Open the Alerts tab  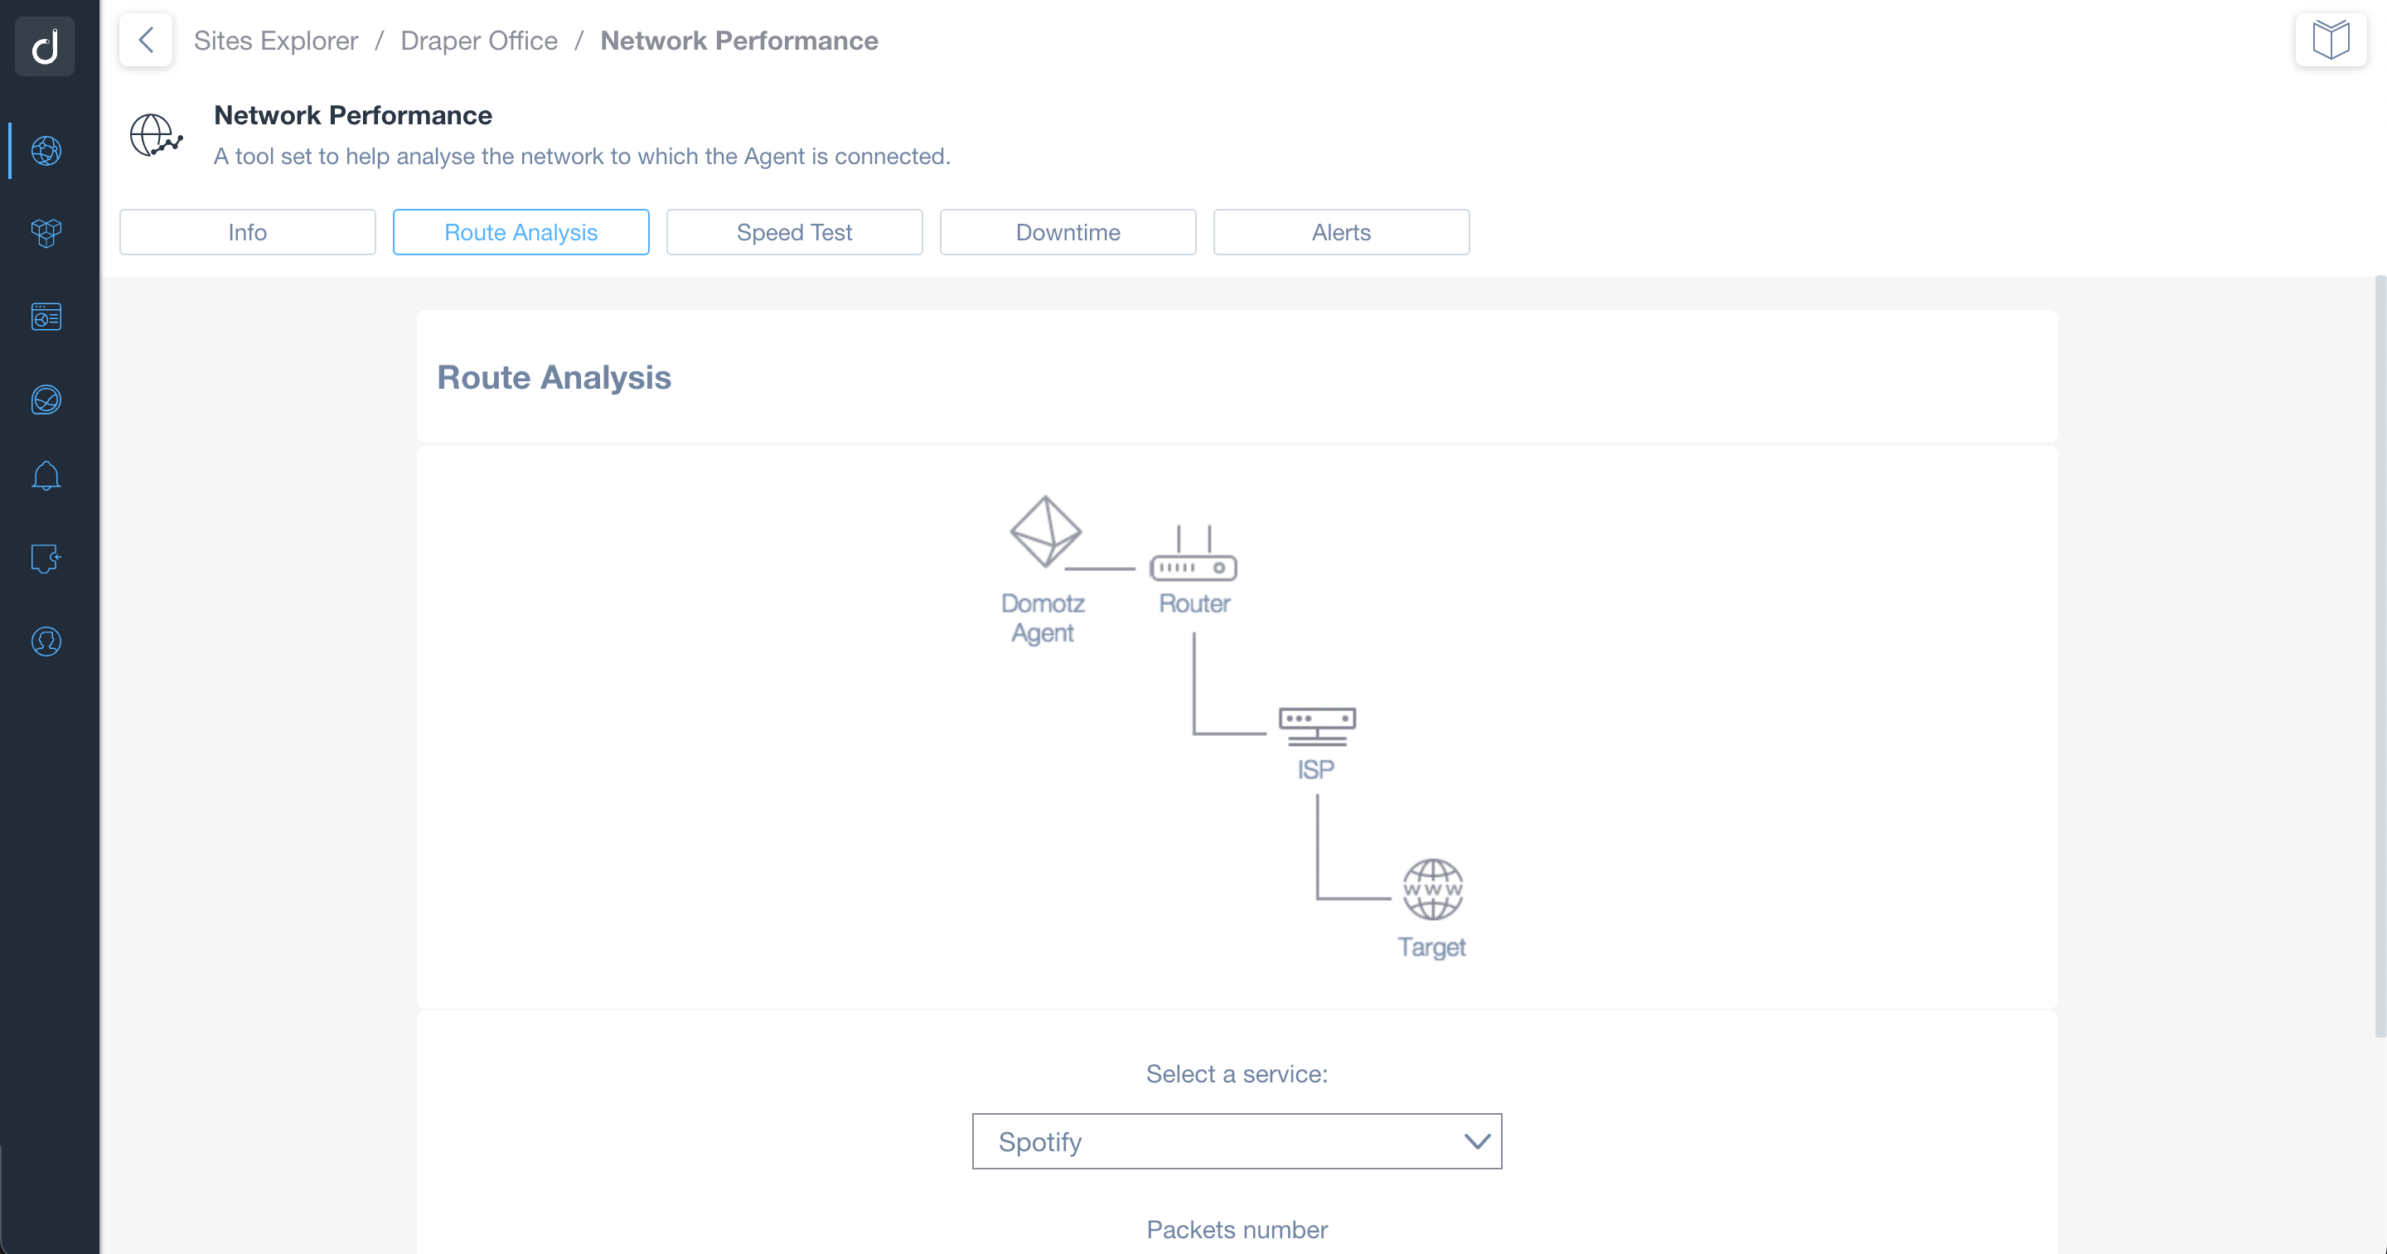point(1340,230)
